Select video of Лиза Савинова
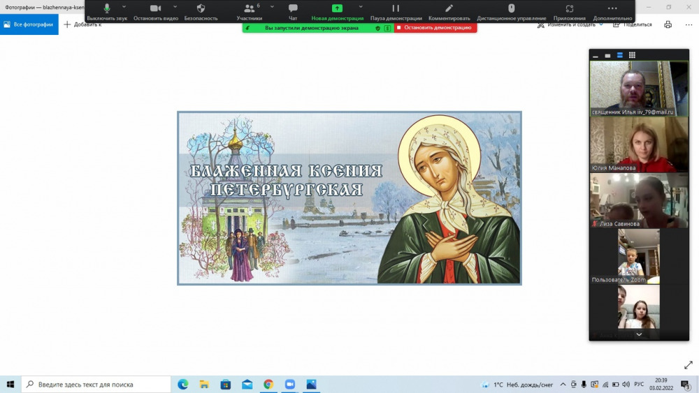The width and height of the screenshot is (699, 393). click(x=639, y=201)
